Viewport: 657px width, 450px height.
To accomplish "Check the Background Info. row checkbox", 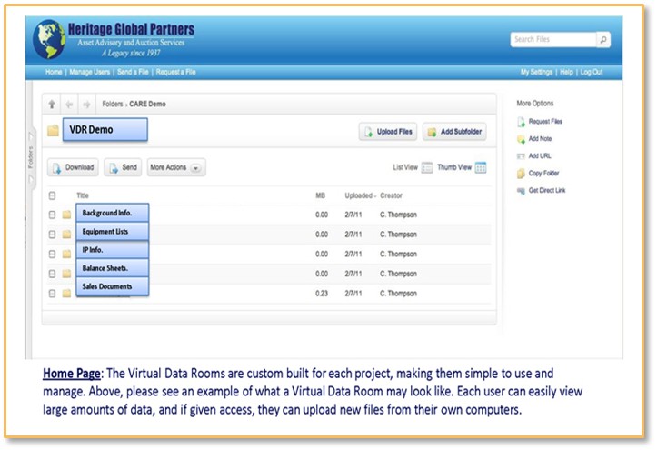I will click(52, 215).
